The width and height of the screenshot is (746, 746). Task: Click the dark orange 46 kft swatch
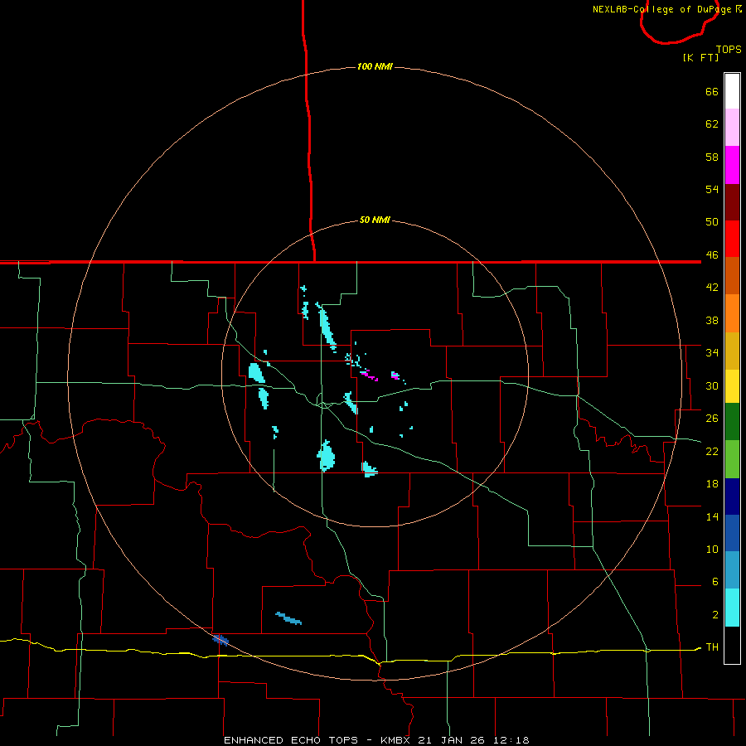click(732, 275)
